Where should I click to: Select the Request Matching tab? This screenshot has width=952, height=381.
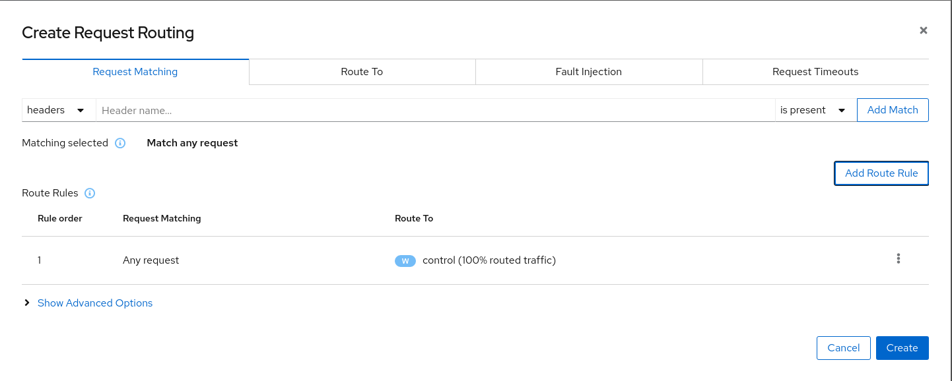click(x=135, y=71)
